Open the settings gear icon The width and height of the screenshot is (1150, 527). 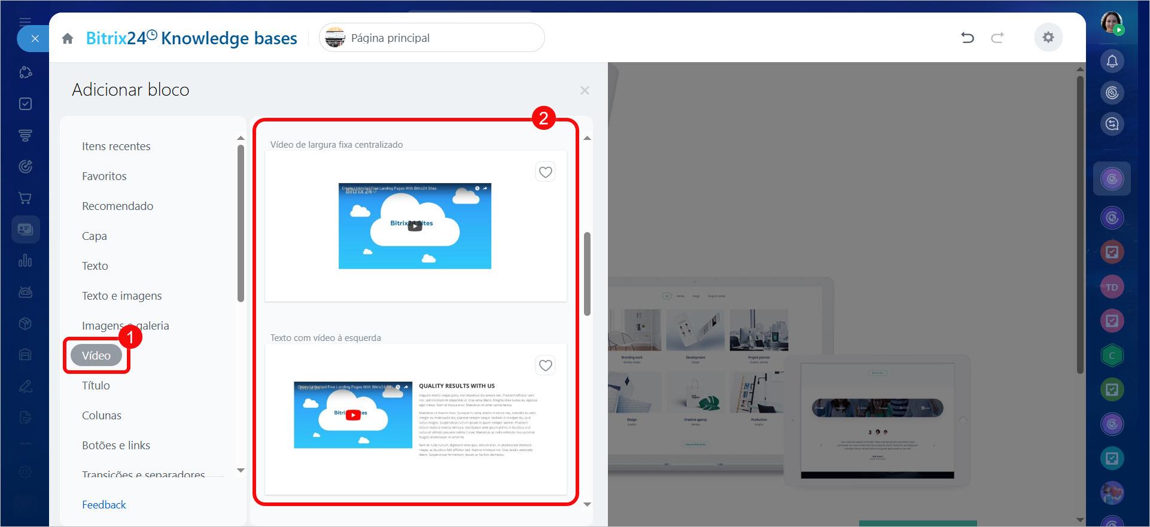pos(1048,38)
